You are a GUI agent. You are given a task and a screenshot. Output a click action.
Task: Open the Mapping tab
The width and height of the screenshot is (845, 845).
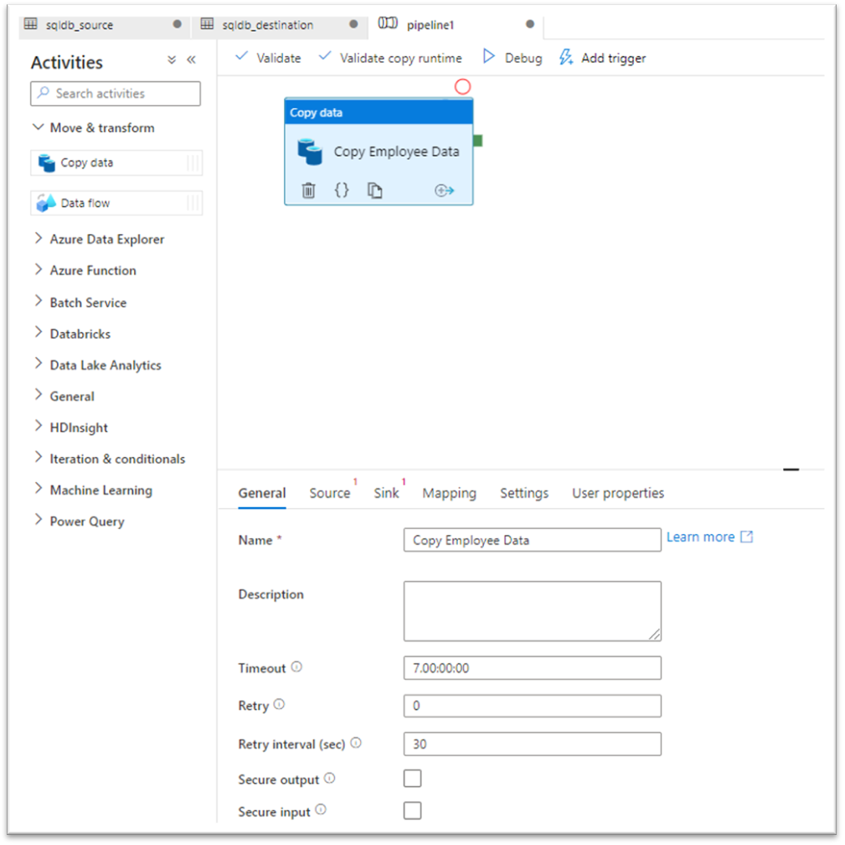(x=449, y=493)
